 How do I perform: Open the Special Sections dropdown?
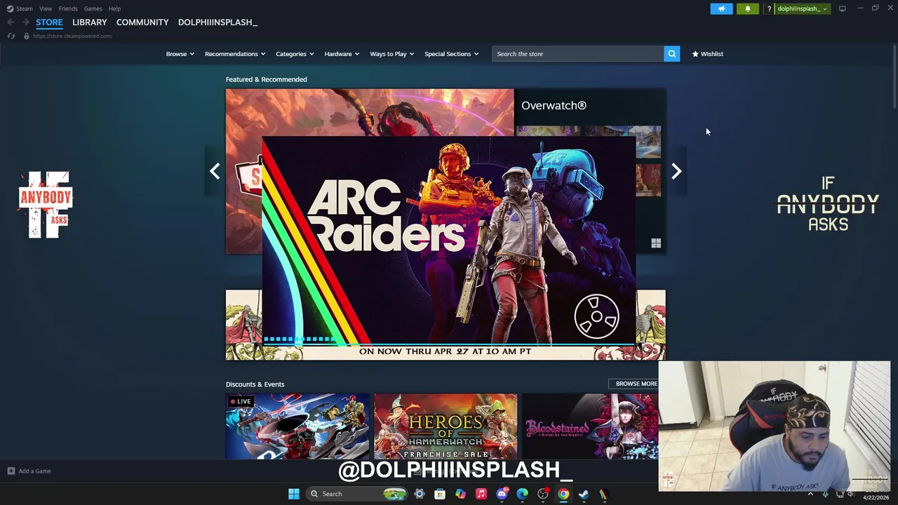(451, 54)
